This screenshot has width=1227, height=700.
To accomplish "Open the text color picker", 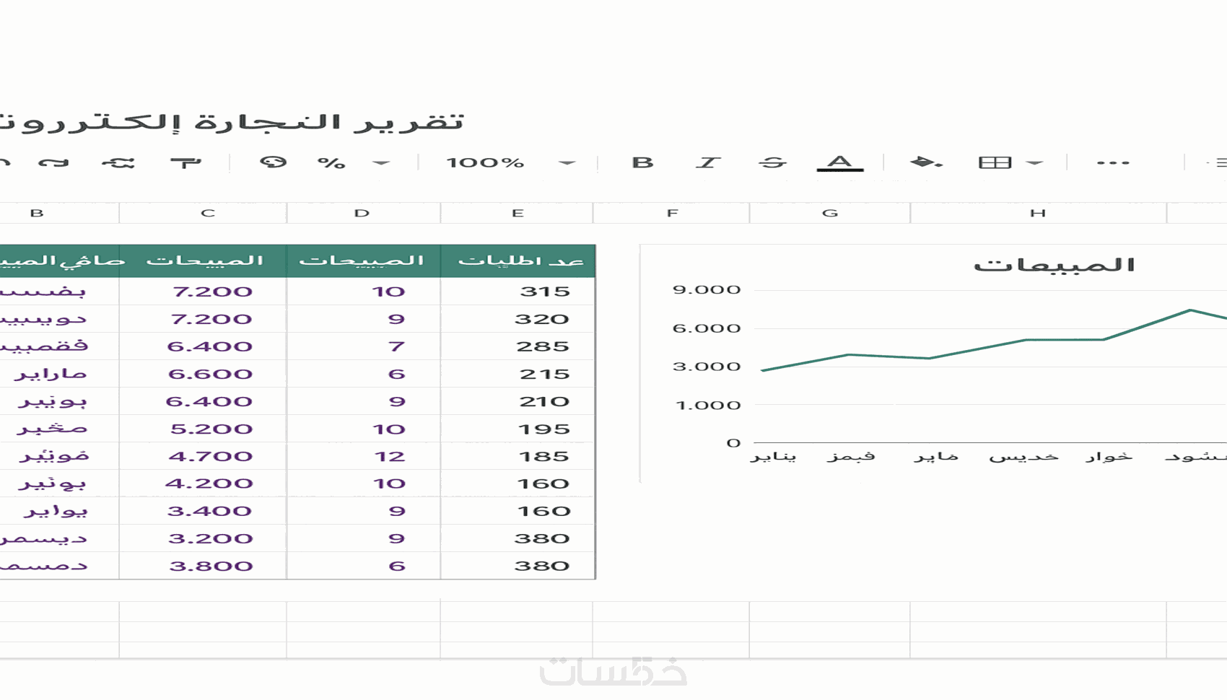I will pyautogui.click(x=839, y=162).
